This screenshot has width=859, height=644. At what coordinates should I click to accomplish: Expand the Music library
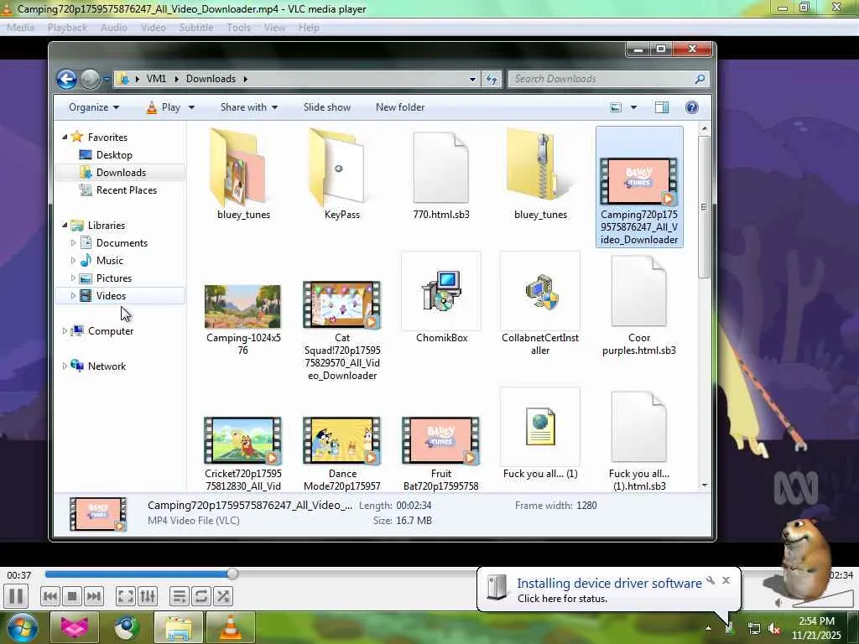coord(73,260)
